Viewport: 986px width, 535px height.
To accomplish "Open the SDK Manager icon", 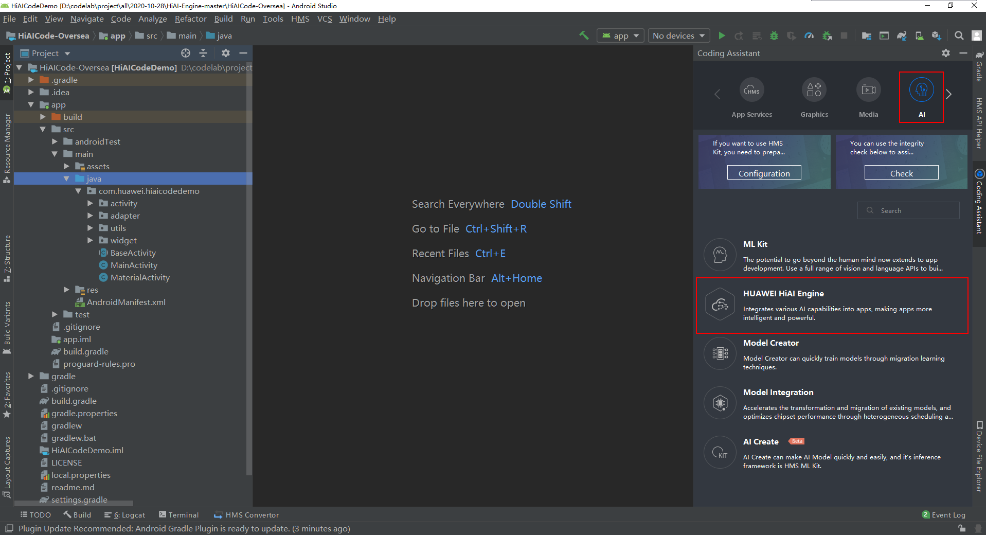I will pos(936,35).
